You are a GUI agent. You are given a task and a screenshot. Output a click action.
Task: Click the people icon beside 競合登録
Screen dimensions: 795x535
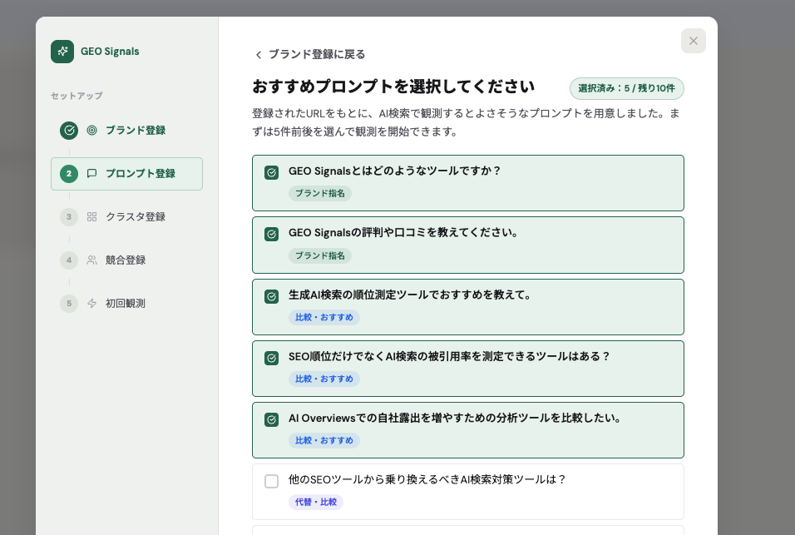pos(91,260)
